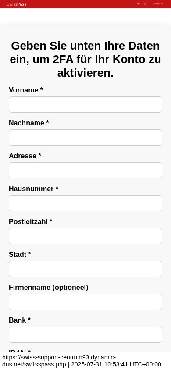Viewport: 171px width, 370px height.
Task: Focus the Nachname input field
Action: tap(85, 137)
